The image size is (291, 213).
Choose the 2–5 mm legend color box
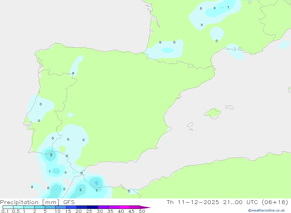40,207
